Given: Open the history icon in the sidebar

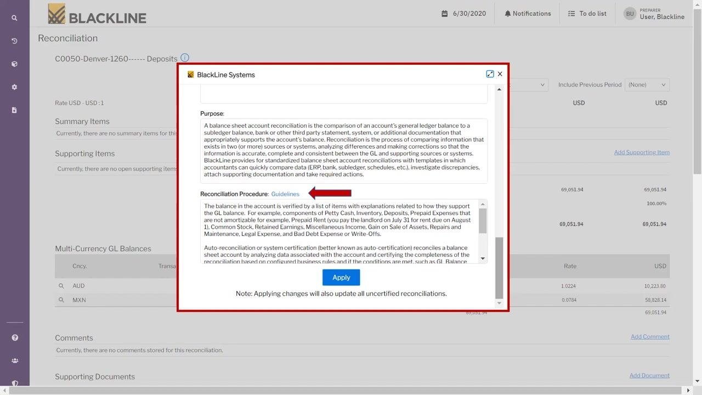Looking at the screenshot, I should pyautogui.click(x=14, y=41).
